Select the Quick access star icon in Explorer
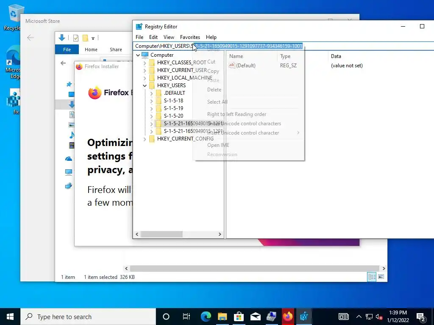Image resolution: width=434 pixels, height=325 pixels. 69,84
